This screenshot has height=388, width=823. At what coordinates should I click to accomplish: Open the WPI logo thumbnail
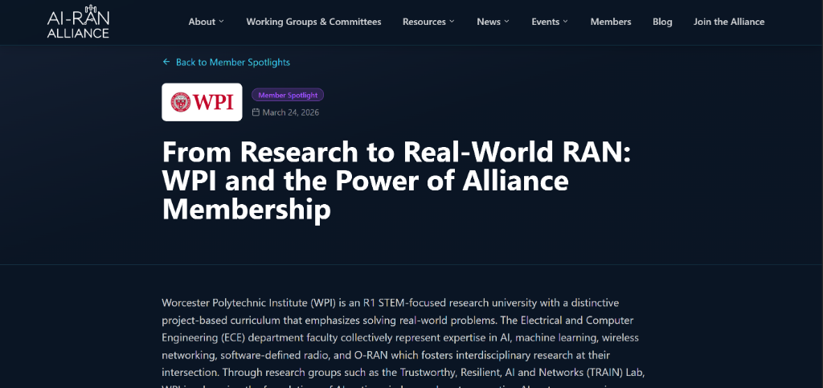[x=202, y=102]
